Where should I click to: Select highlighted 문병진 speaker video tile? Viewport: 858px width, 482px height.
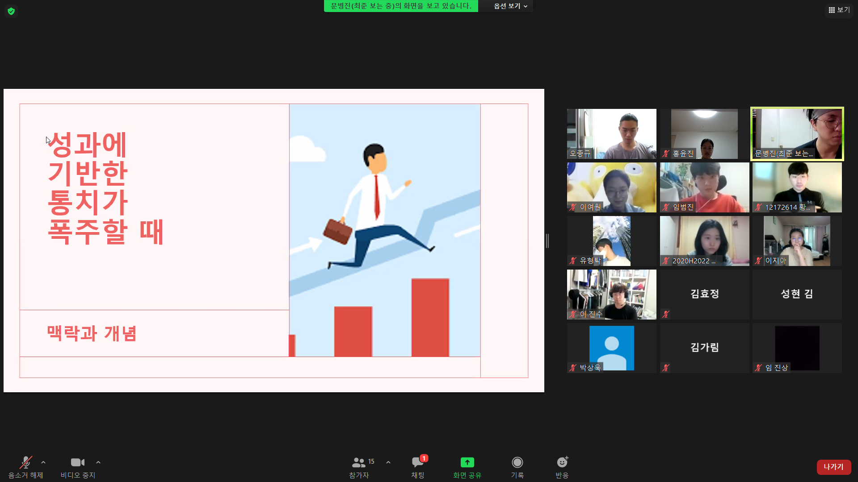[797, 134]
